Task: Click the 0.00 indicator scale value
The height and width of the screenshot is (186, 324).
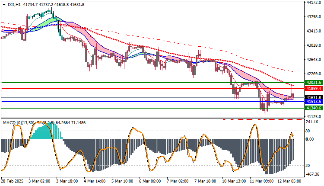Action: [310, 139]
